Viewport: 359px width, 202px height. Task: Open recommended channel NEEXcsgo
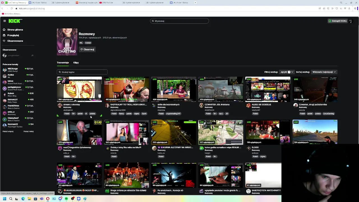[x=18, y=69]
